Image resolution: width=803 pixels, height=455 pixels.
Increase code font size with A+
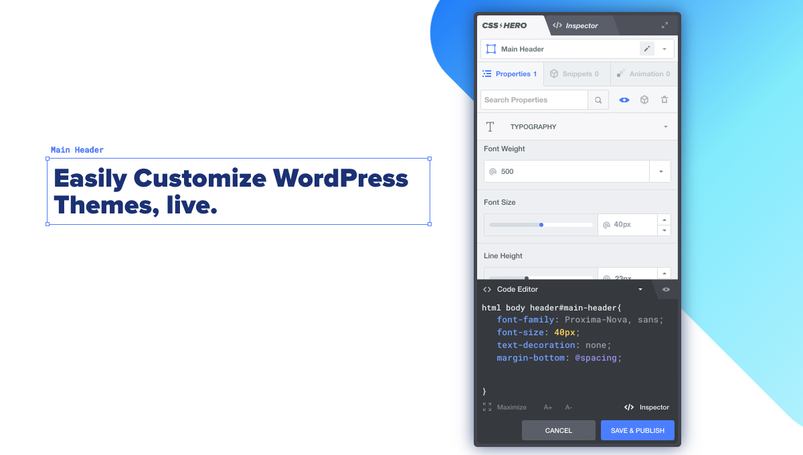(x=548, y=407)
